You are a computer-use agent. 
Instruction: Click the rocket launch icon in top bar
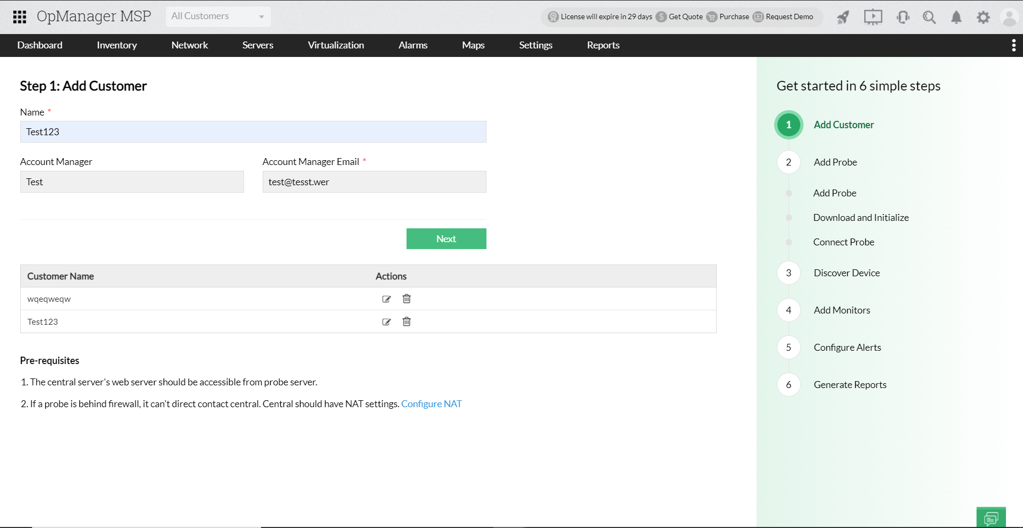click(842, 17)
